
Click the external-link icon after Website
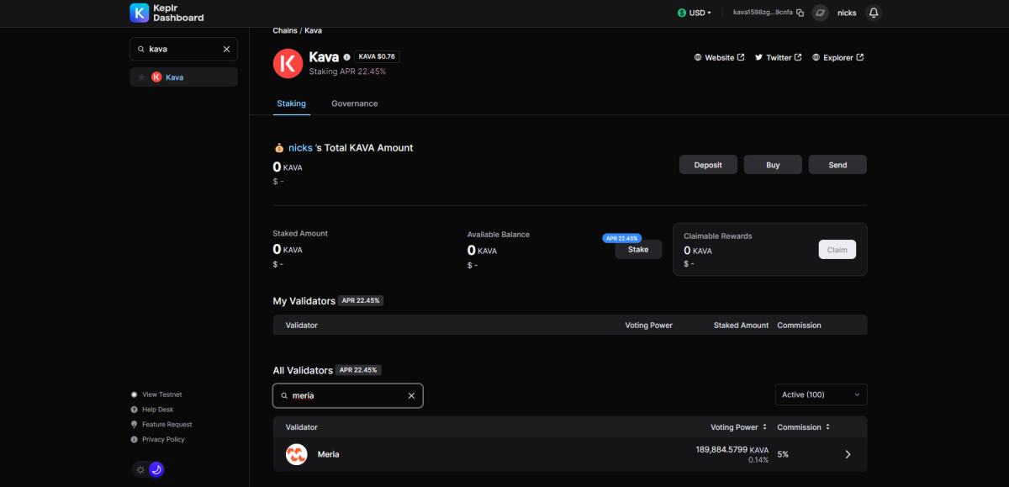click(x=741, y=57)
